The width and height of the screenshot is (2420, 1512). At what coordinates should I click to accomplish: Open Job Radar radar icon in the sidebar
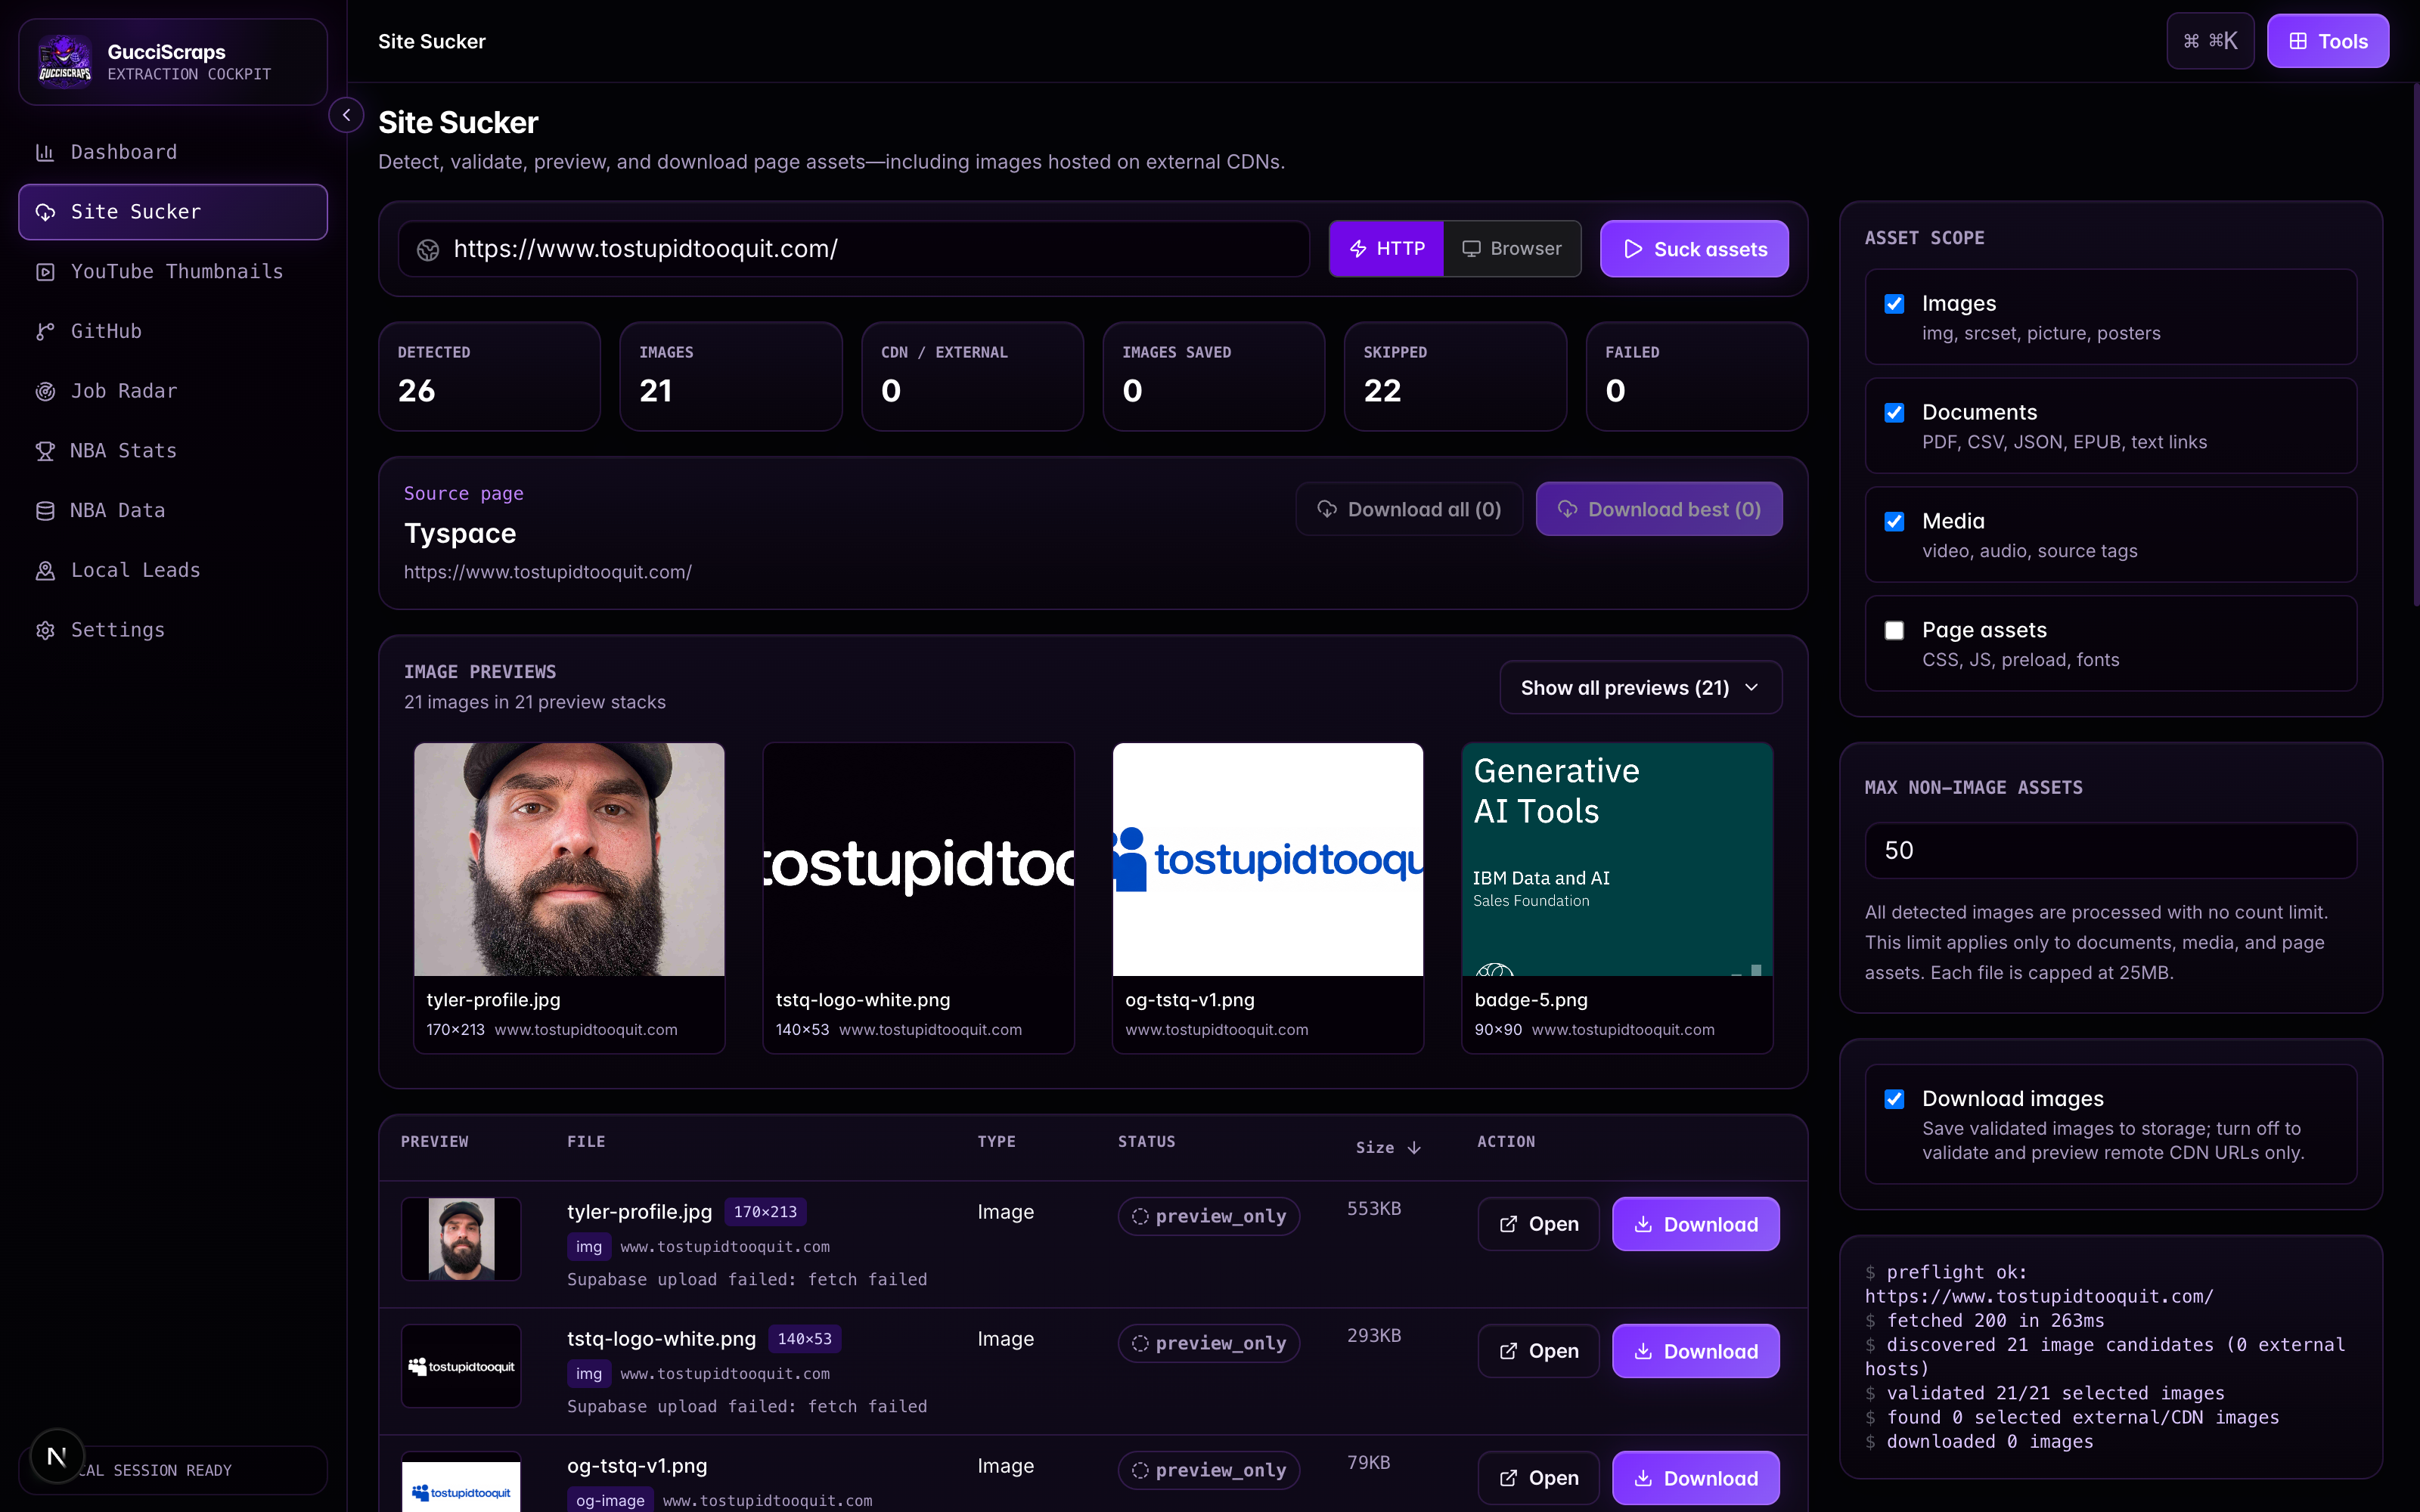pos(45,391)
